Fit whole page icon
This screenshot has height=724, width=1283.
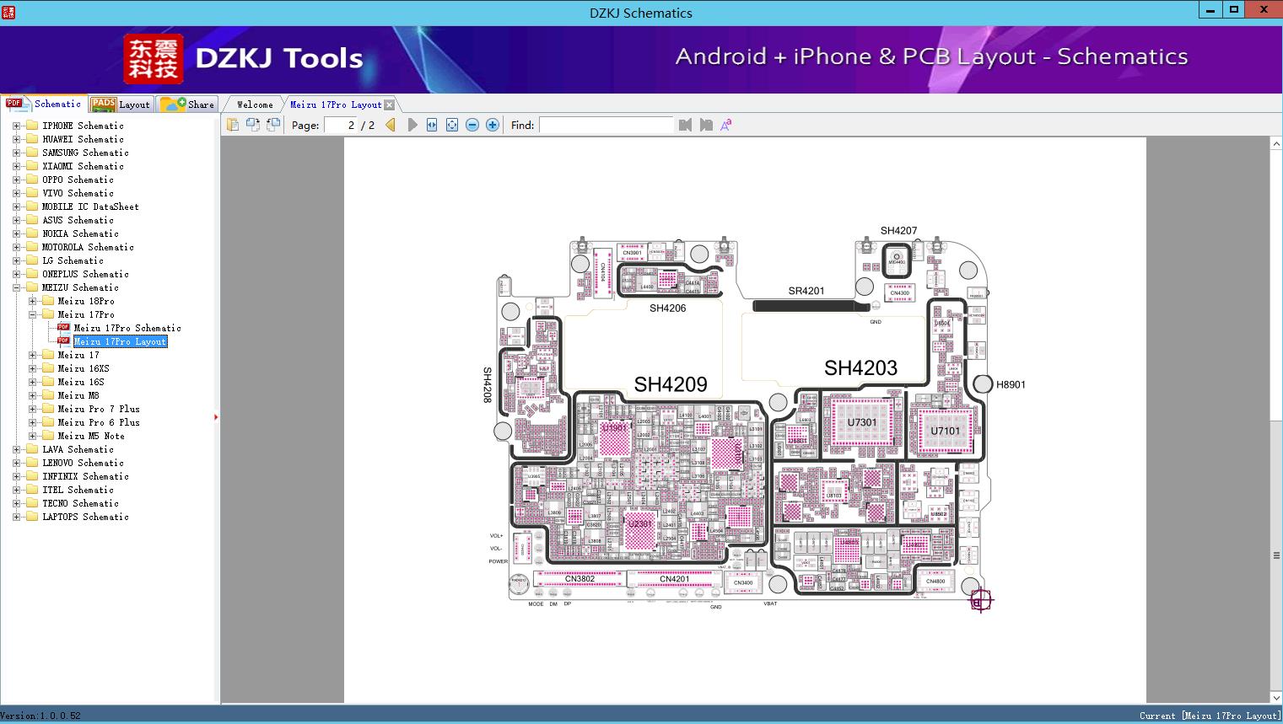pyautogui.click(x=452, y=125)
